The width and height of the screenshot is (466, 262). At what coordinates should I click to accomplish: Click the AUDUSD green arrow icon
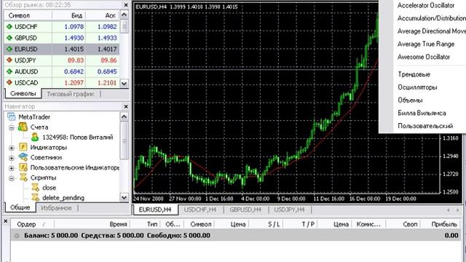[x=9, y=71]
